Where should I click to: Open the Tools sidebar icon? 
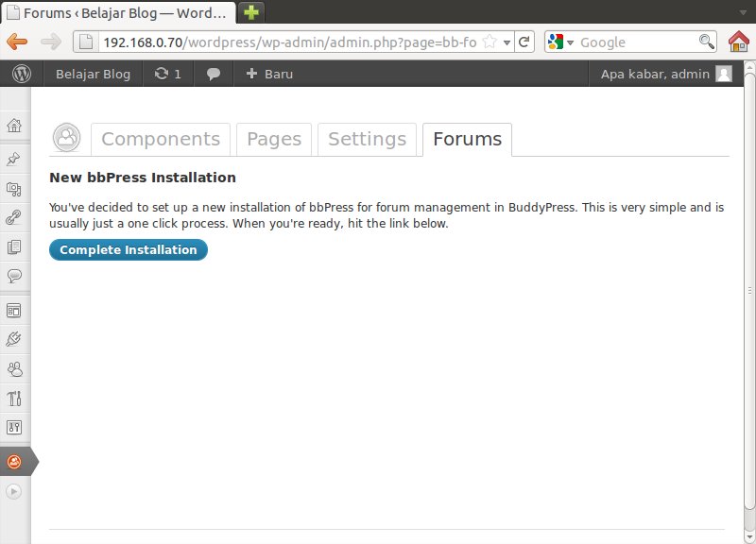coord(14,398)
